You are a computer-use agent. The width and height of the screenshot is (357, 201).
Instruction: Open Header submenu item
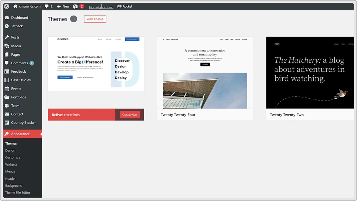pyautogui.click(x=10, y=179)
